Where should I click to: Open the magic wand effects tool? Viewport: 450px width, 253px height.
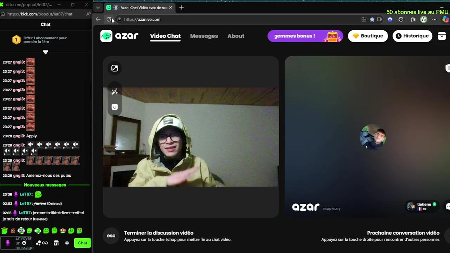[115, 92]
